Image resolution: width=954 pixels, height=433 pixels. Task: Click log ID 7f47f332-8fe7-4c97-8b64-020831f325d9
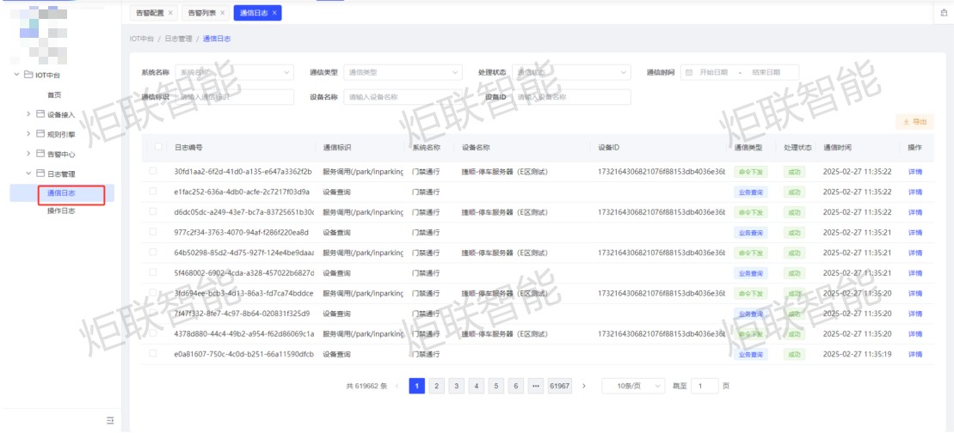pos(242,314)
